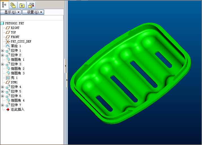Click the DTM1 datum plane icon
Image resolution: width=202 pixels, height=145 pixels.
click(8, 82)
